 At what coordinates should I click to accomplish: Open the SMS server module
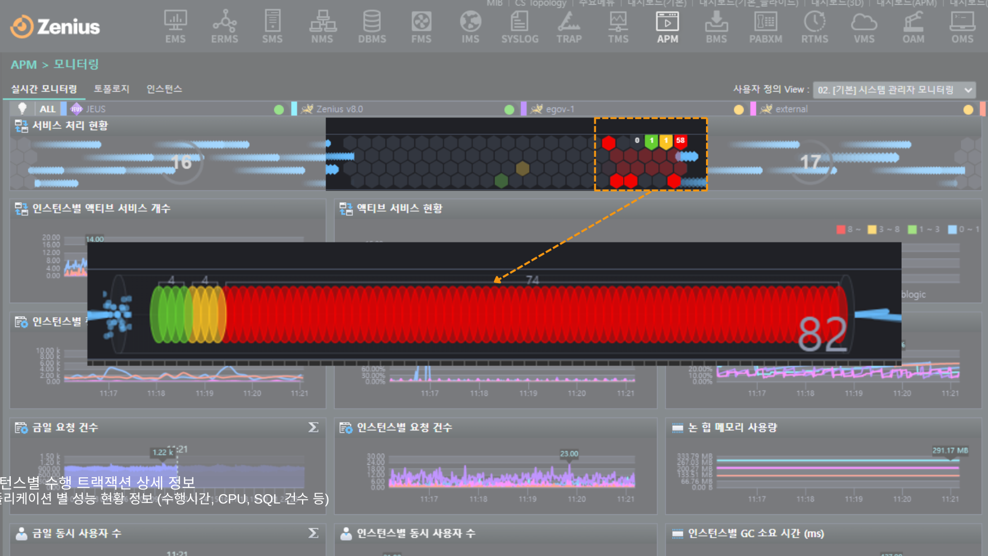click(272, 27)
